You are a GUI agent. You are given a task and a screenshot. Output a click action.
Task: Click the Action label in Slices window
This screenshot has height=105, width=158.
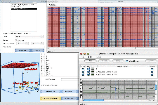tap(52, 5)
